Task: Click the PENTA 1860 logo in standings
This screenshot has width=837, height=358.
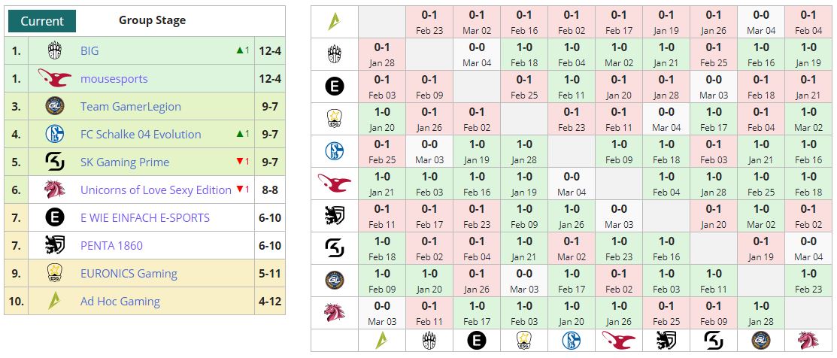Action: pos(54,246)
